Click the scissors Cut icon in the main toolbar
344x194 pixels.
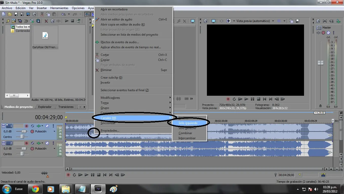click(42, 14)
